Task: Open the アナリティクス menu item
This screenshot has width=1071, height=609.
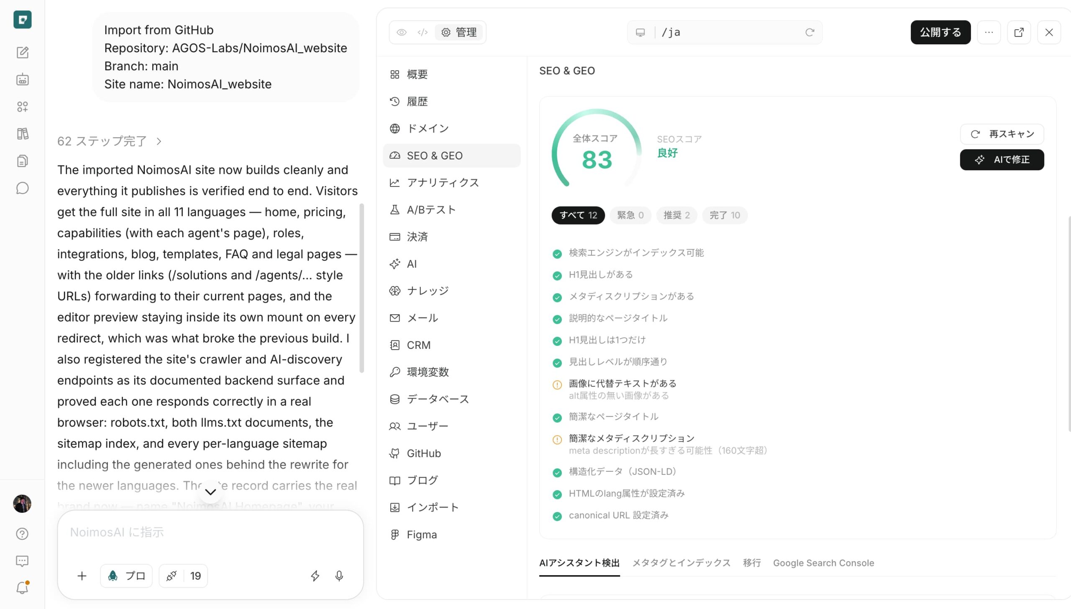Action: click(451, 183)
